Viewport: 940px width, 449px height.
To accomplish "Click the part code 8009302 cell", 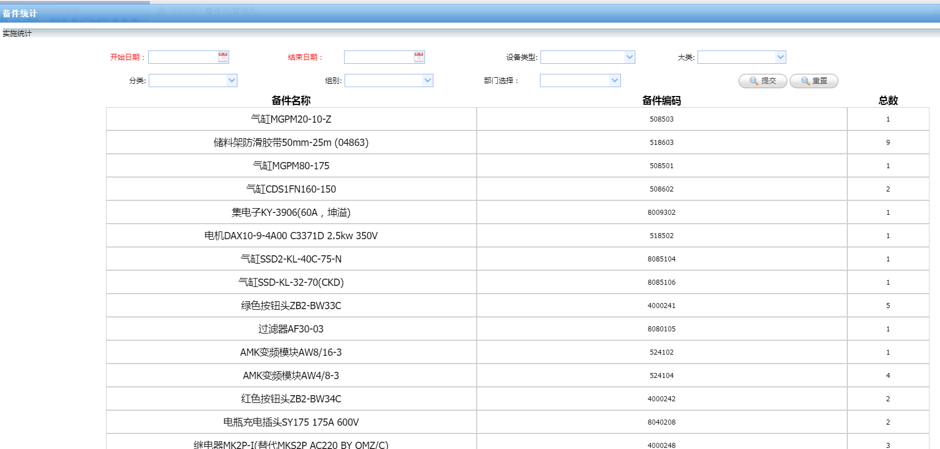I will [x=661, y=213].
